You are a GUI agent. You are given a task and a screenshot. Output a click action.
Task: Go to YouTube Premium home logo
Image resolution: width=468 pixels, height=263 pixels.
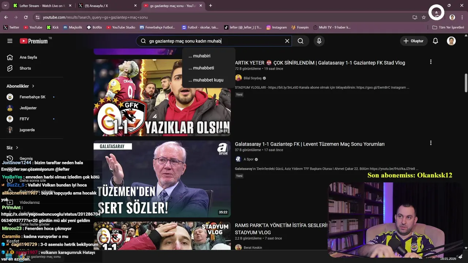pos(34,41)
